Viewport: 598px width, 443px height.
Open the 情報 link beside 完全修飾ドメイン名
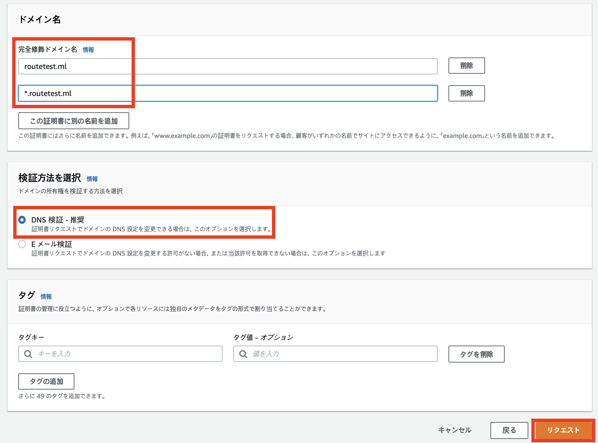pyautogui.click(x=88, y=50)
